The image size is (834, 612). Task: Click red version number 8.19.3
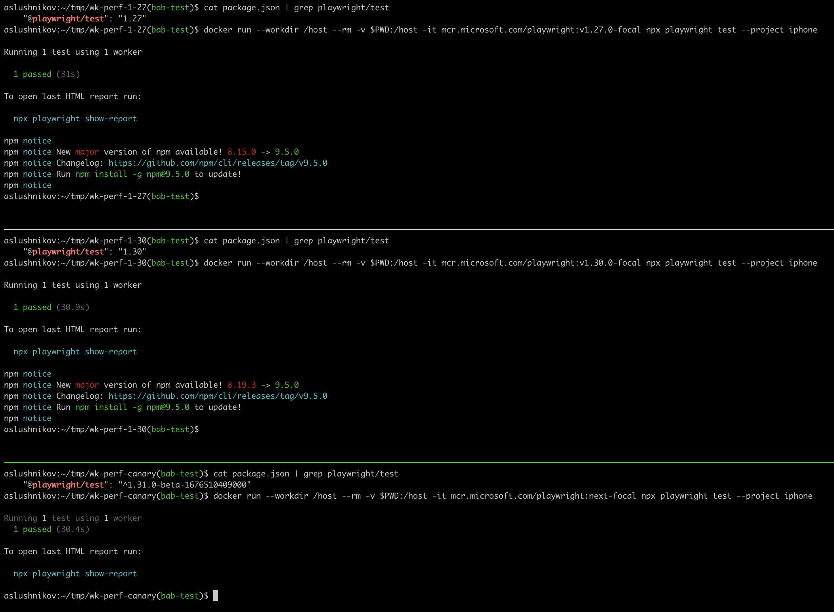241,385
